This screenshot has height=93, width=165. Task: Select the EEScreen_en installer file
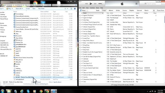tap(19, 40)
